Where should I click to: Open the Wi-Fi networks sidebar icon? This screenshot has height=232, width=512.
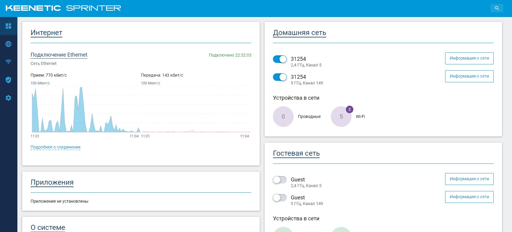click(8, 62)
